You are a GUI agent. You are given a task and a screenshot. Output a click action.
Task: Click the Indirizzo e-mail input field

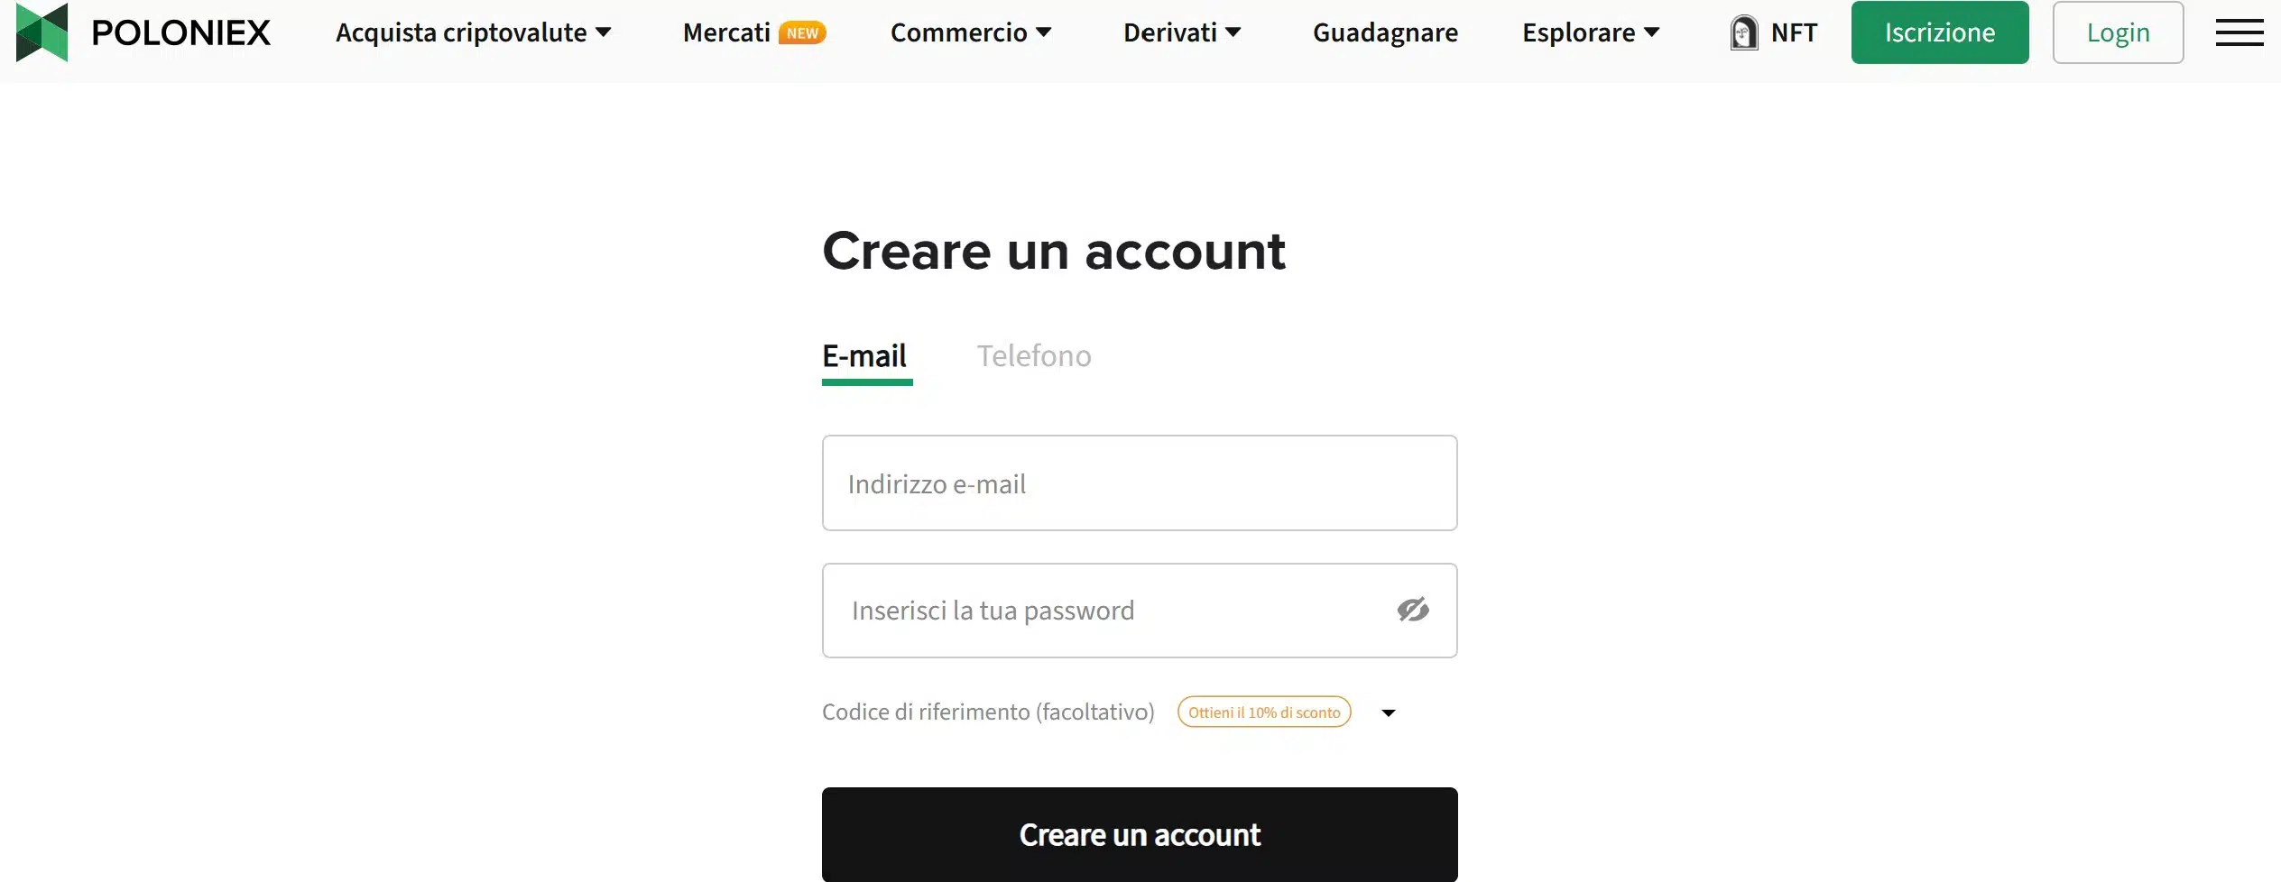tap(1139, 483)
